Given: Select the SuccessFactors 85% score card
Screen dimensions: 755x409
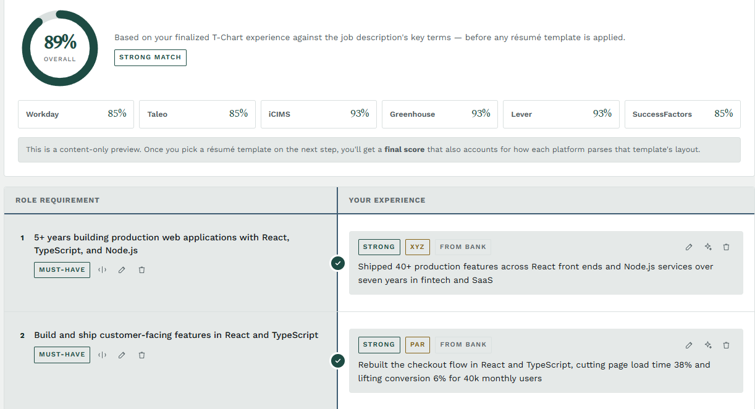Looking at the screenshot, I should point(683,114).
